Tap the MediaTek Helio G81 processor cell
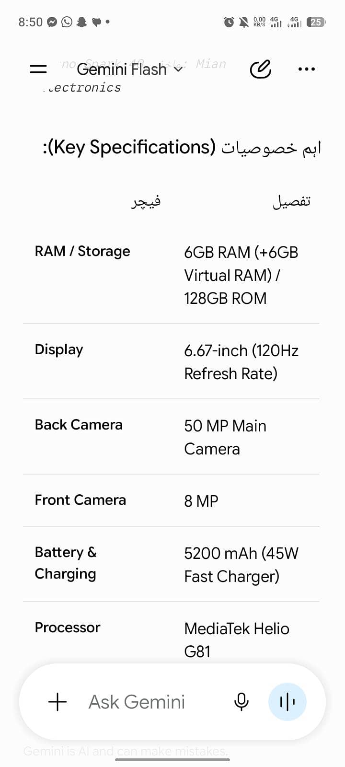 tap(237, 639)
